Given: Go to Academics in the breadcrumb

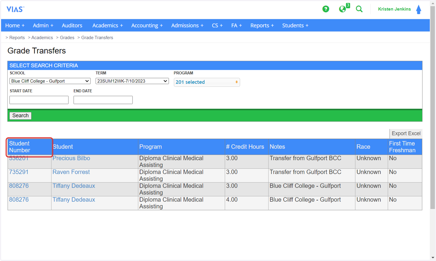Looking at the screenshot, I should pyautogui.click(x=42, y=37).
